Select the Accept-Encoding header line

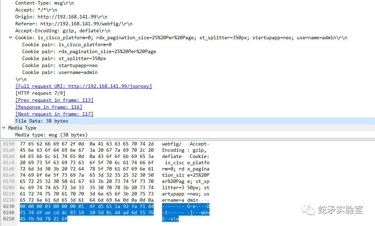click(63, 31)
